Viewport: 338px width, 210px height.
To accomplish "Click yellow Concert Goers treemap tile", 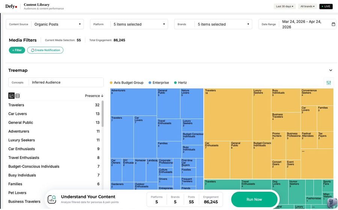I will coord(279,169).
